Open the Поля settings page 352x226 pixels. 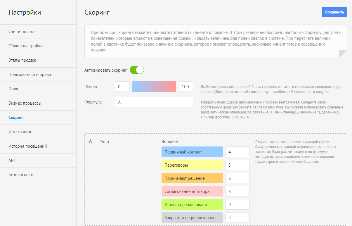point(13,89)
